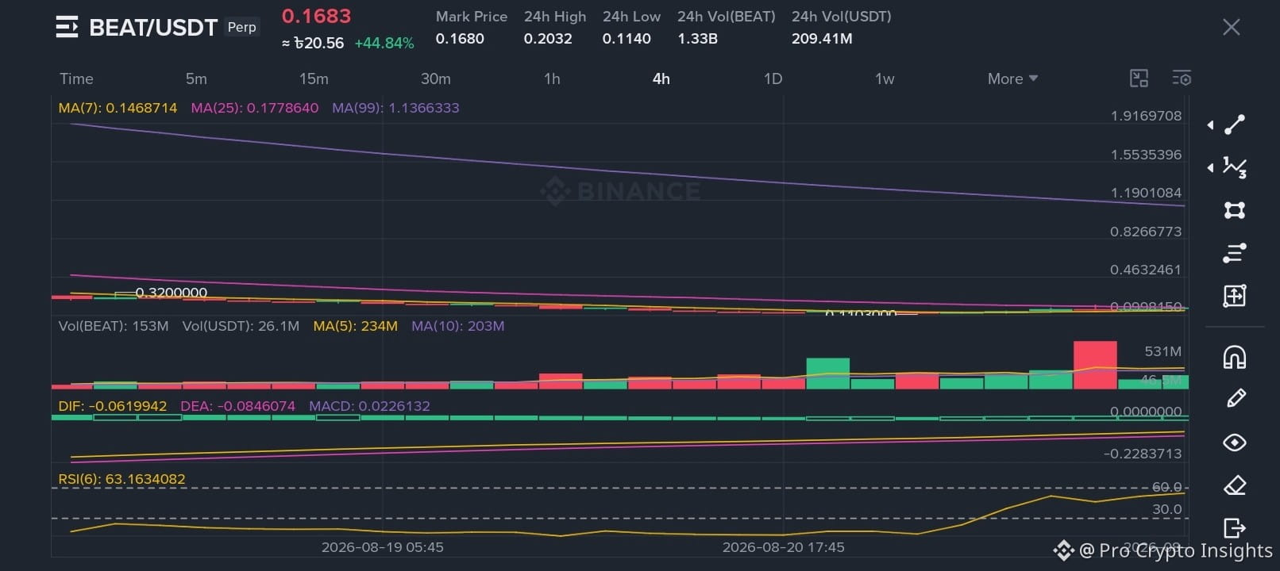1280x571 pixels.
Task: Click the Mark Price value 0.1680
Action: point(460,38)
